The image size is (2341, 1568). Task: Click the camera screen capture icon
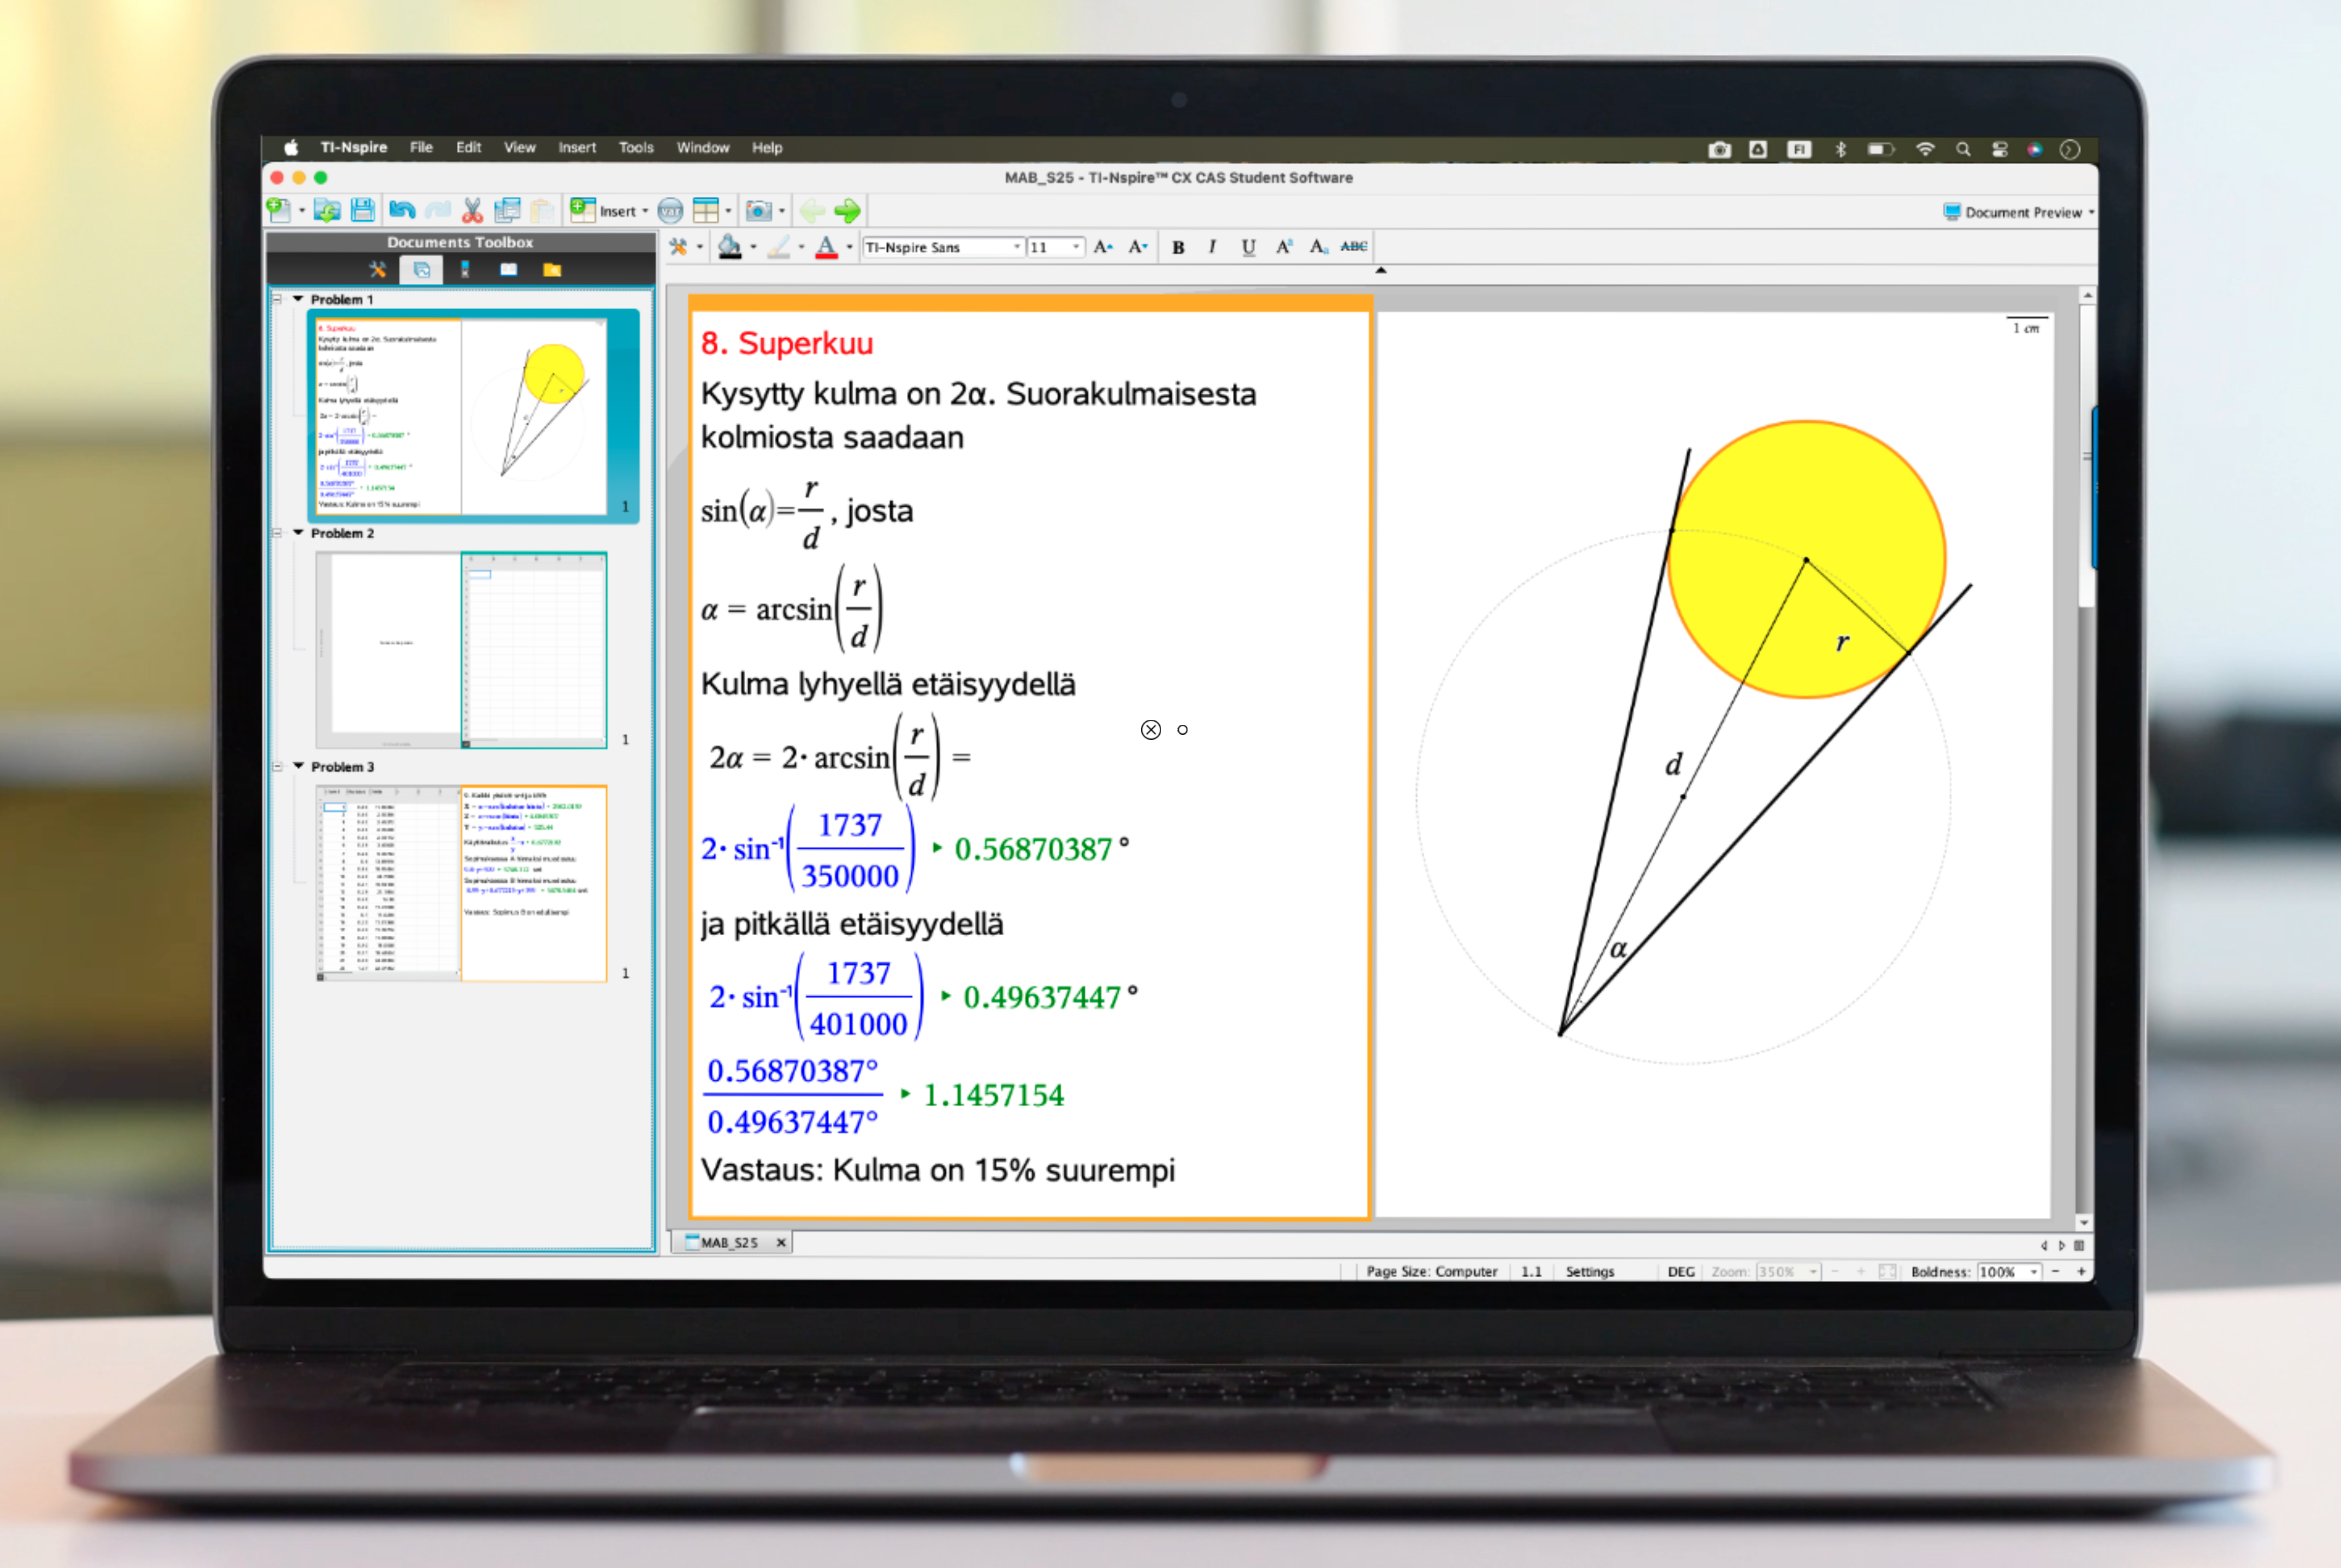[759, 210]
